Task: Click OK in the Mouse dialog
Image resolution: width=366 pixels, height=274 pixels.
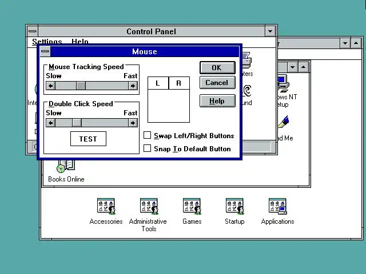Action: (x=217, y=67)
